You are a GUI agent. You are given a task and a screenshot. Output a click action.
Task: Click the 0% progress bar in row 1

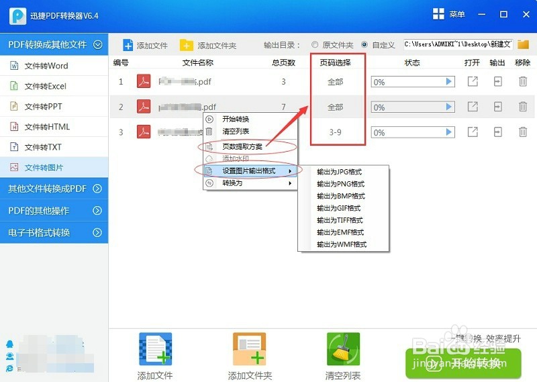tap(413, 82)
